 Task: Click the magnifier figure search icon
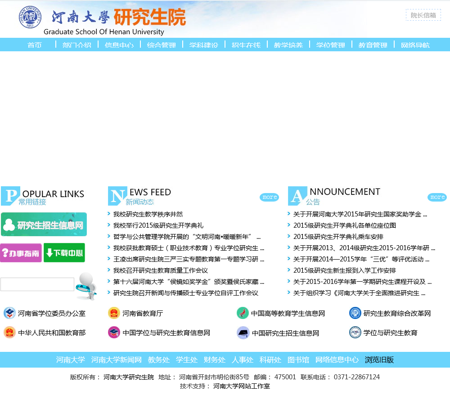coord(86,286)
